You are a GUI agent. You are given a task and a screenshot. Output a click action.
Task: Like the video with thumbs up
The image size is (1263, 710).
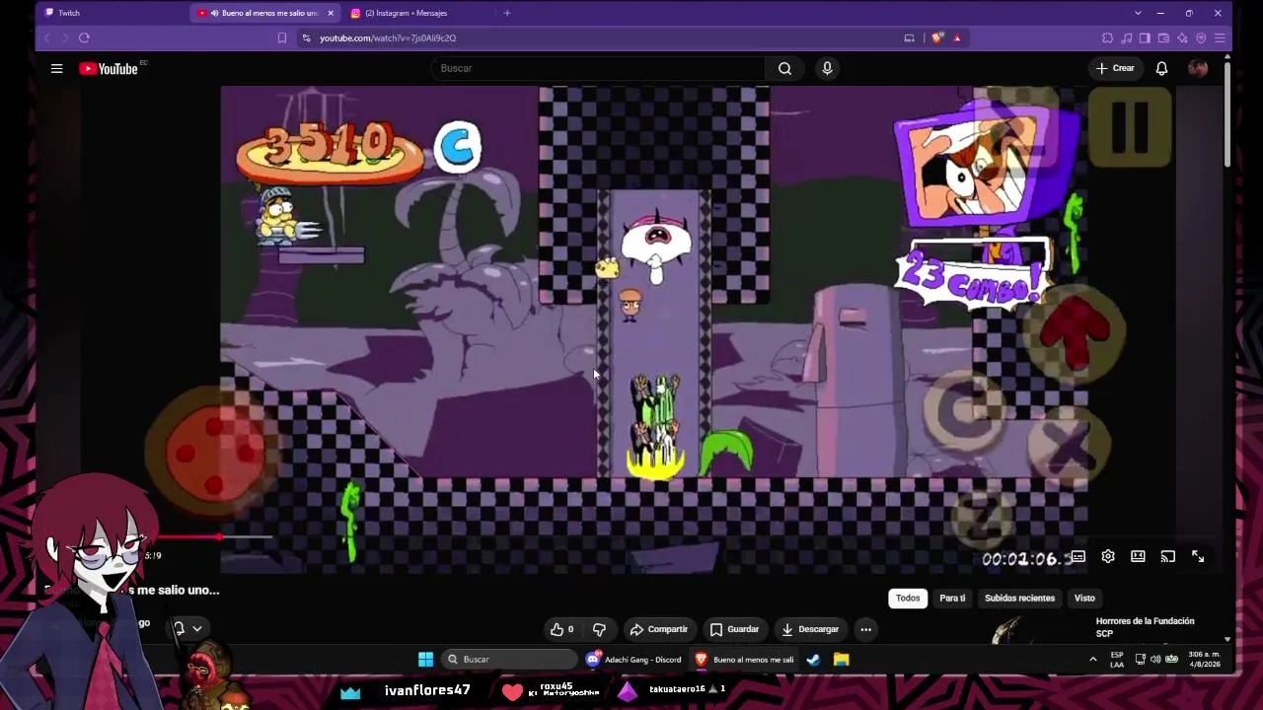(x=562, y=629)
